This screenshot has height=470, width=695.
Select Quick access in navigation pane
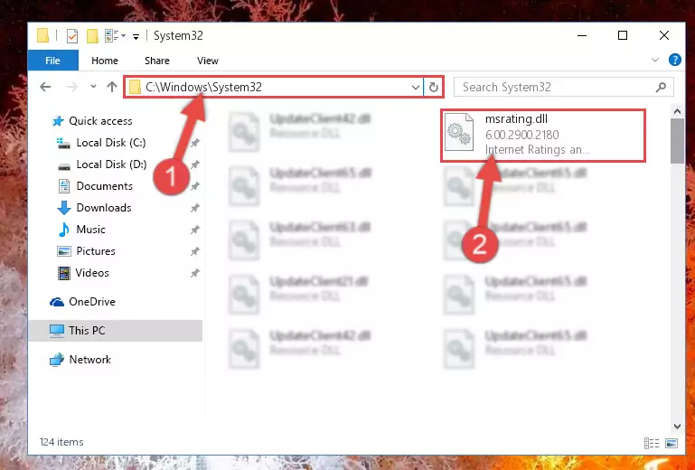100,120
